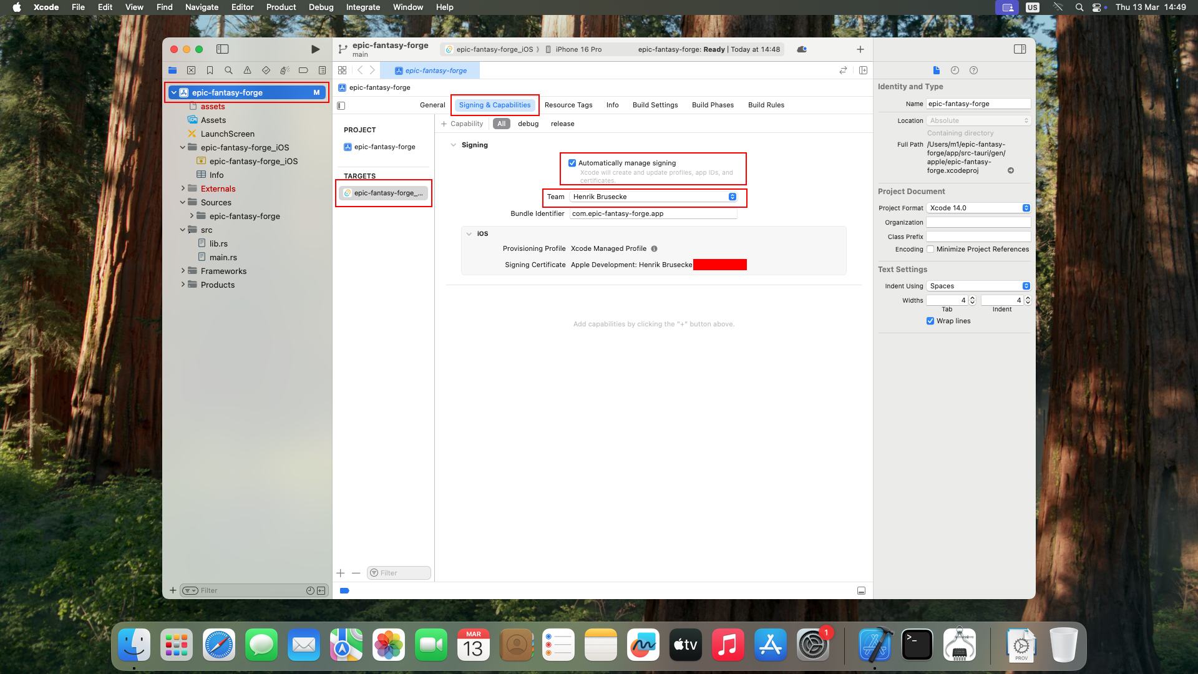The width and height of the screenshot is (1198, 674).
Task: Switch to the Build Phases tab
Action: [x=713, y=105]
